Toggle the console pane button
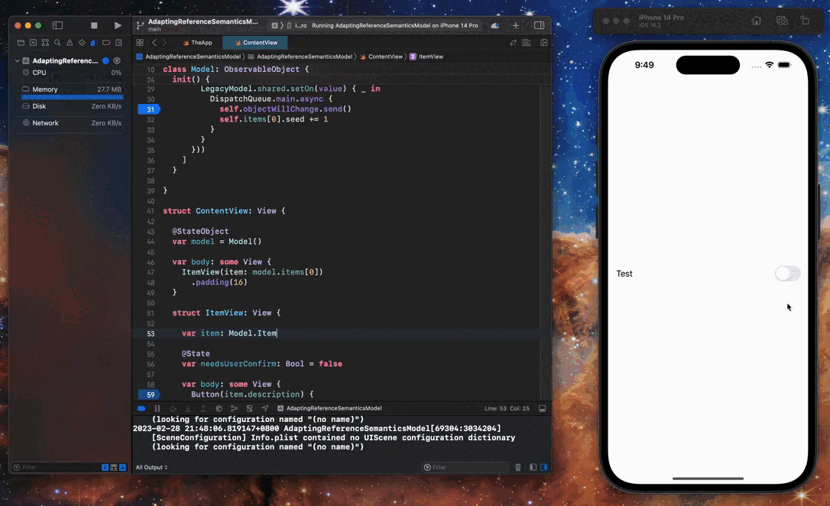The width and height of the screenshot is (830, 506). pyautogui.click(x=543, y=467)
